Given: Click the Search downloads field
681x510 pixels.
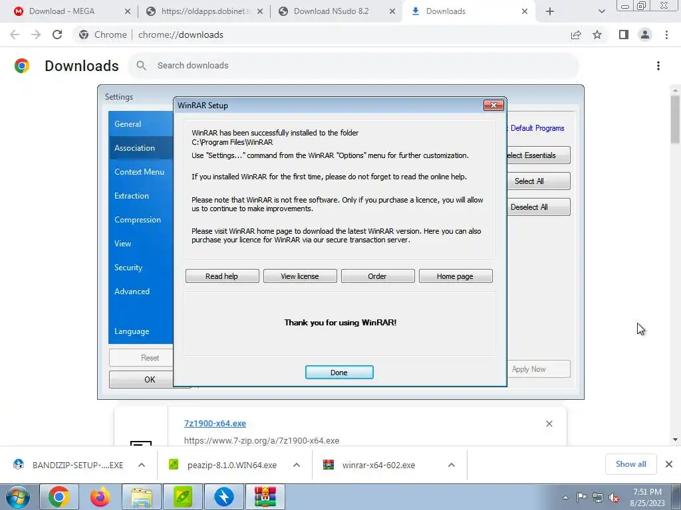Looking at the screenshot, I should point(353,66).
